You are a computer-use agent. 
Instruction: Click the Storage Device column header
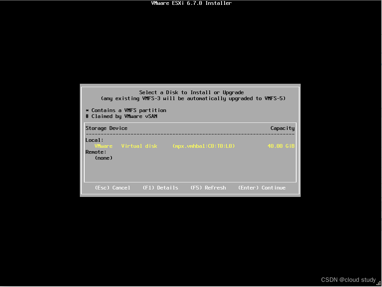tap(106, 128)
